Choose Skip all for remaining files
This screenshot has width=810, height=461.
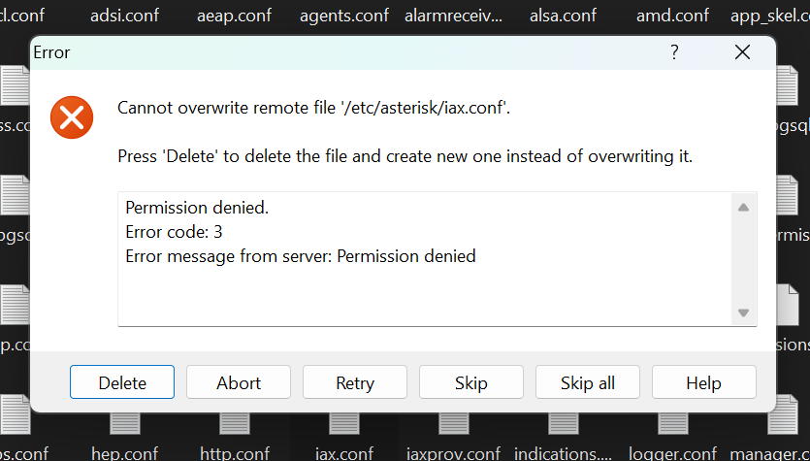[x=588, y=382]
